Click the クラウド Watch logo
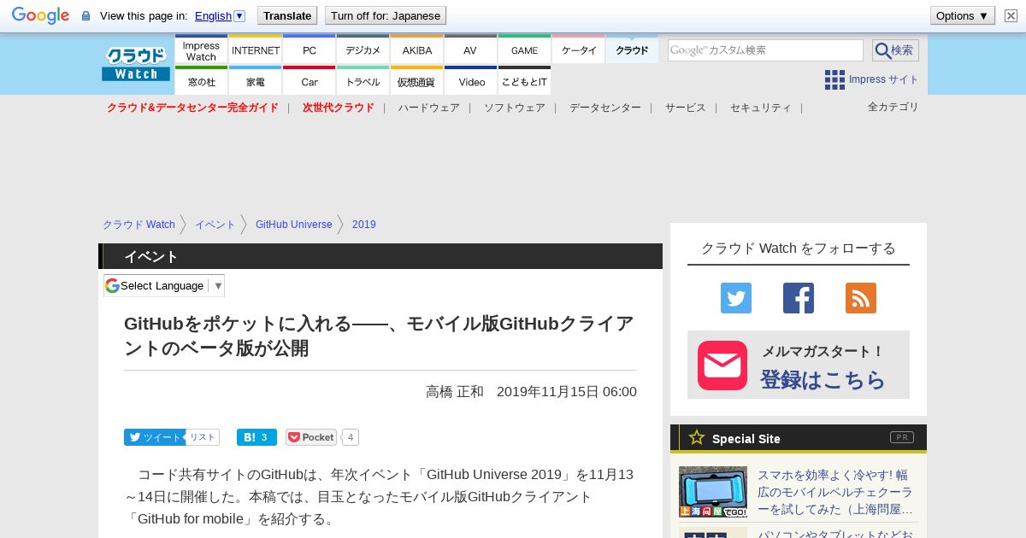Screen dimensions: 1026x538 [x=136, y=64]
